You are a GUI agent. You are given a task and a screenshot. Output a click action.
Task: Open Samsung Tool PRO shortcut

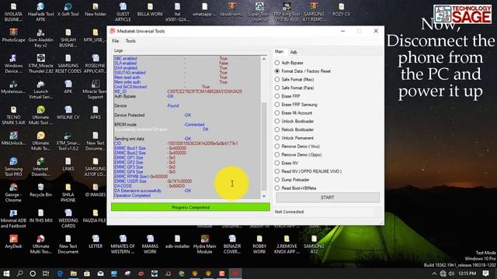coord(13,167)
